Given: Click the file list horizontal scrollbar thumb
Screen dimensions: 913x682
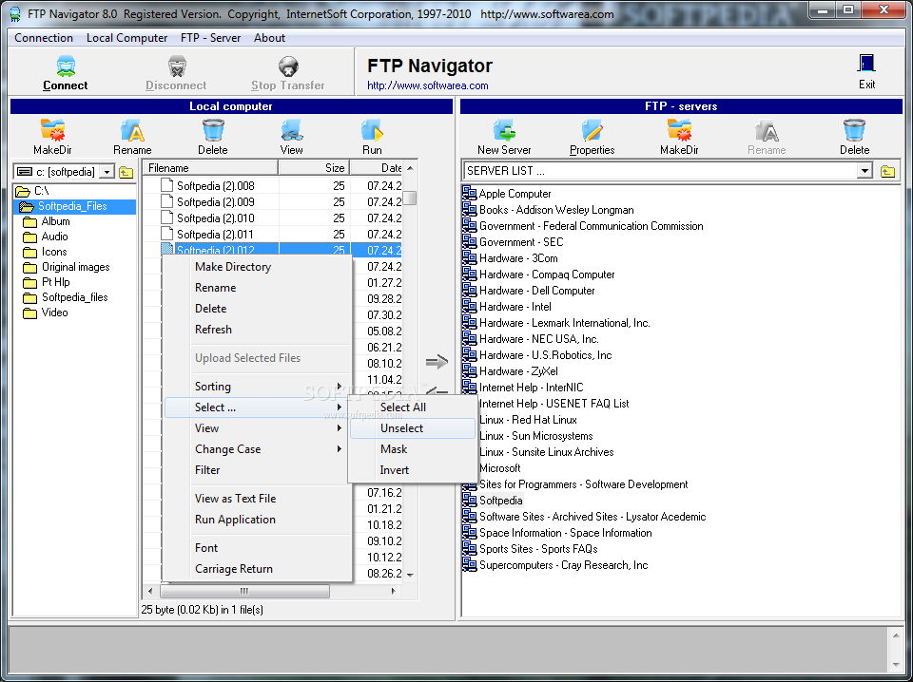Looking at the screenshot, I should tap(244, 592).
